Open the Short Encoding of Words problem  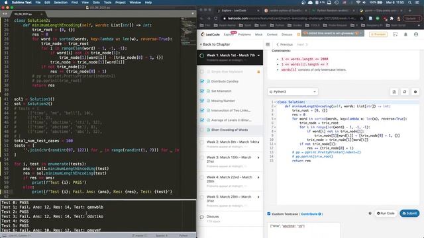[229, 130]
